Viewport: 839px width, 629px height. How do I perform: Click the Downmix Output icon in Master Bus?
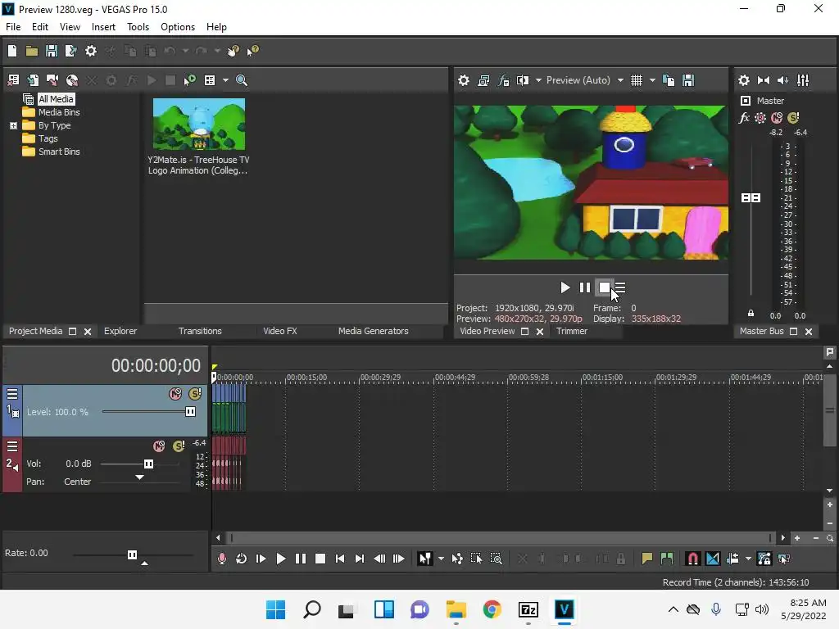(x=764, y=80)
